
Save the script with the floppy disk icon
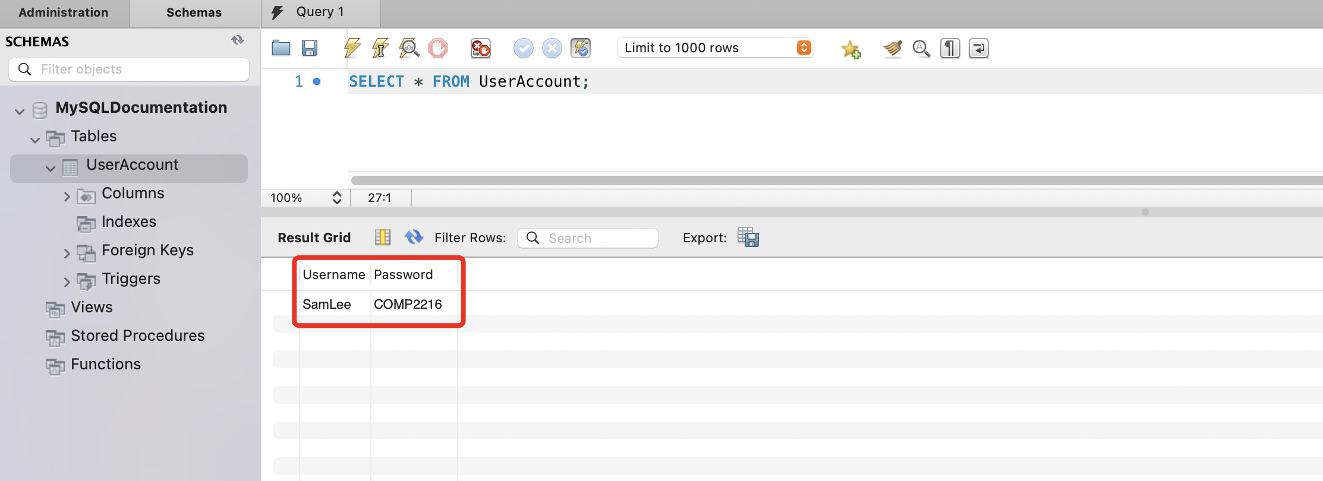(310, 48)
